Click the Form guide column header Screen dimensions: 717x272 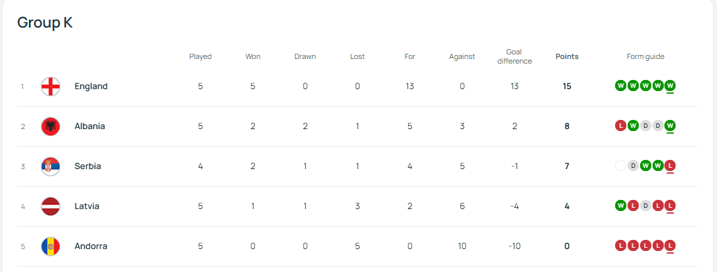coord(645,56)
